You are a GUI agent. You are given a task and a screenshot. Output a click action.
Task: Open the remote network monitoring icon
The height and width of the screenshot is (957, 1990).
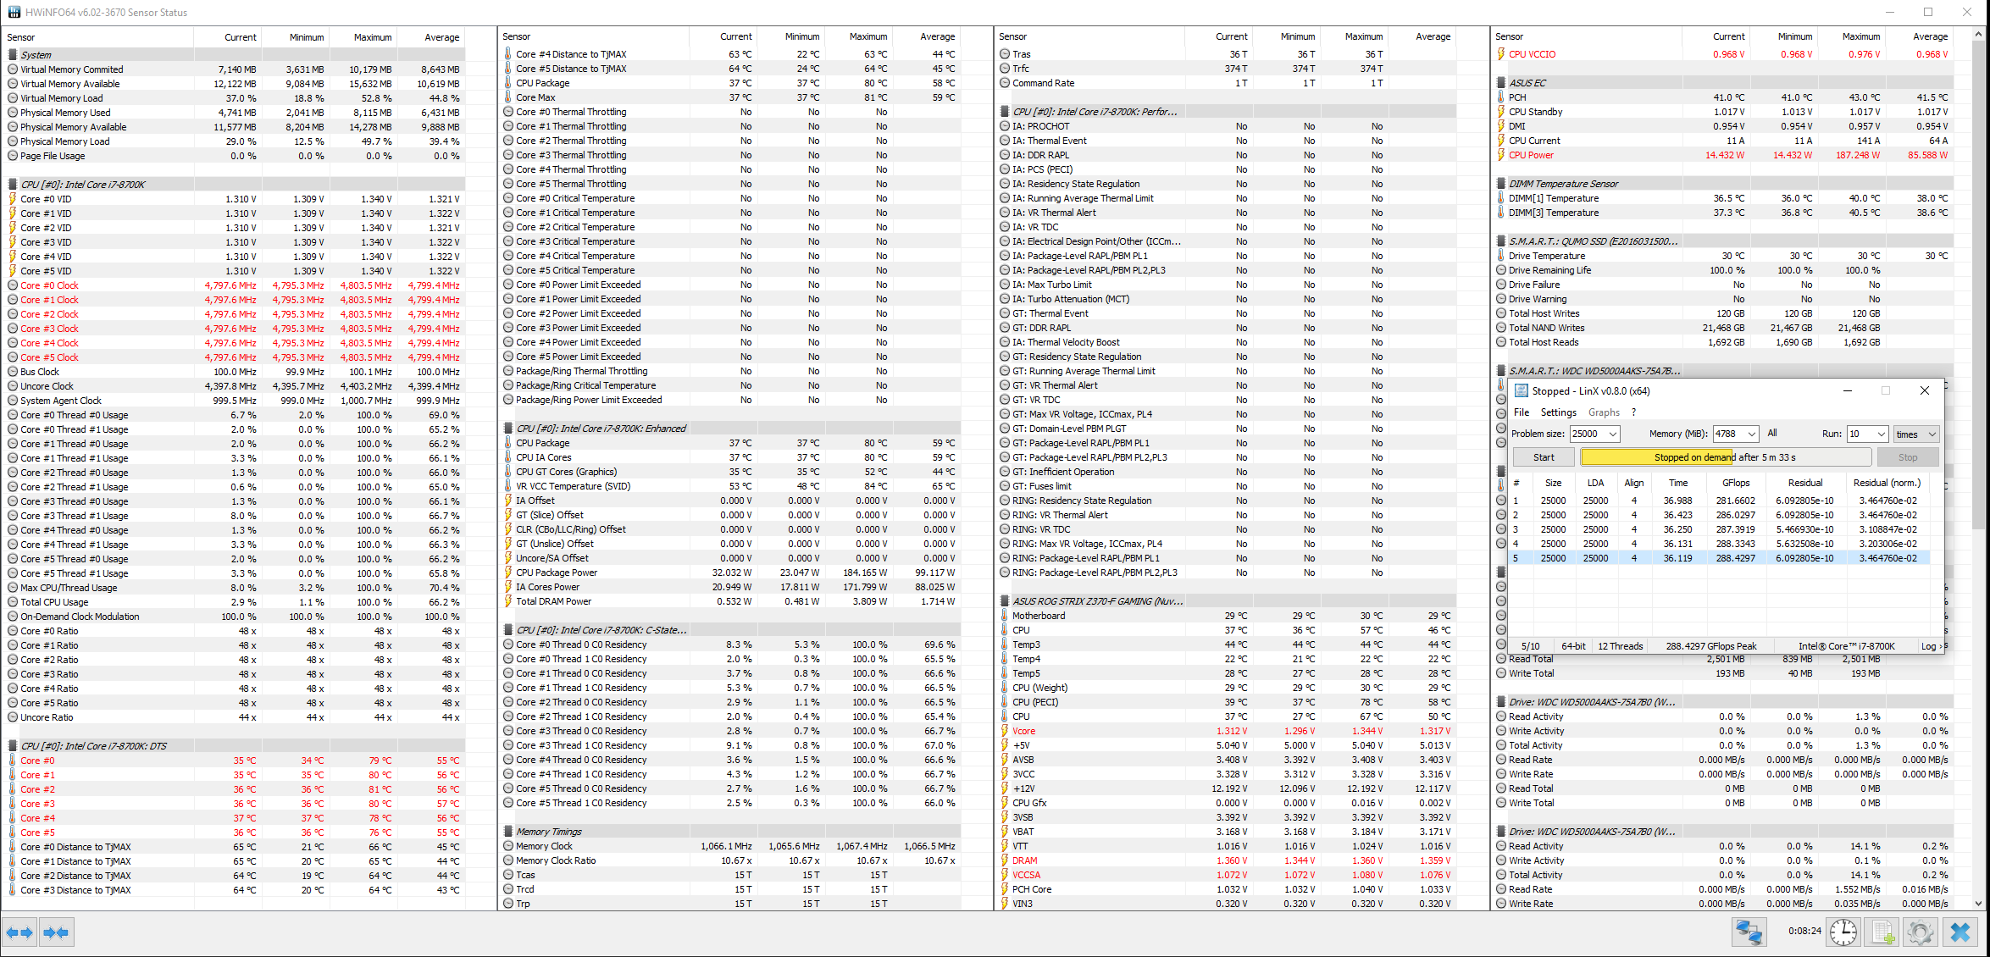coord(1748,932)
